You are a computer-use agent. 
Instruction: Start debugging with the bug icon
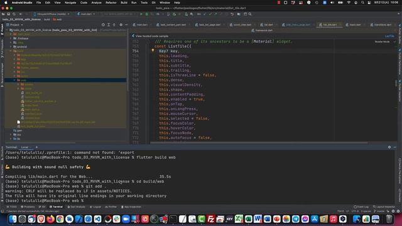point(147,14)
